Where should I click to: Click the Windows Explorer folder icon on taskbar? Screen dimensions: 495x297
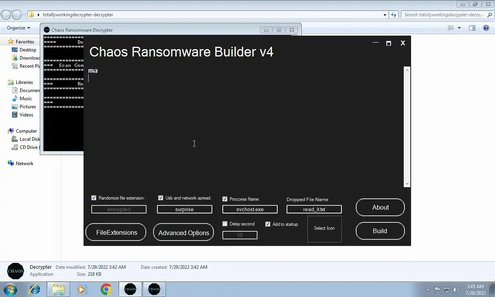point(58,289)
